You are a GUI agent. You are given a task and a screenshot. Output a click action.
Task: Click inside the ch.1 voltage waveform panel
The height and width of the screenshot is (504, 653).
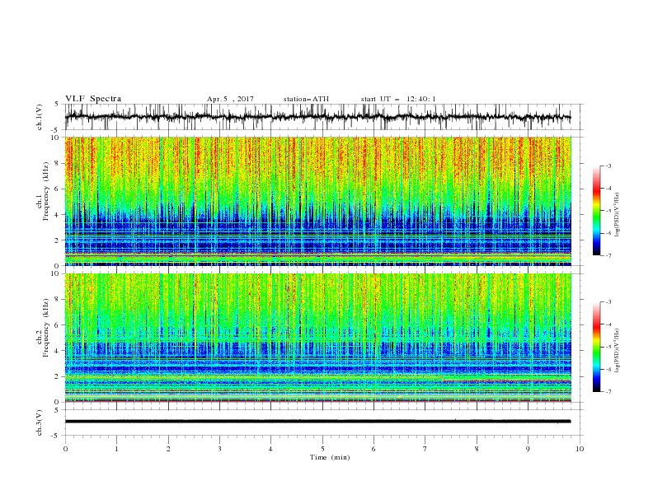coord(323,117)
